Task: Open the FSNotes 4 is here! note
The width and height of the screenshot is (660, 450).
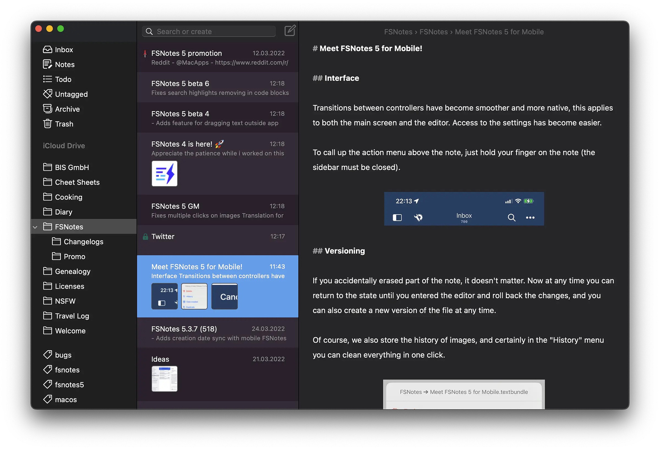Action: 218,164
